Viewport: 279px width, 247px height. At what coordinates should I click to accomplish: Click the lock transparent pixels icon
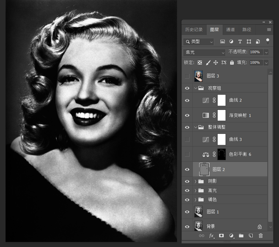[x=200, y=62]
